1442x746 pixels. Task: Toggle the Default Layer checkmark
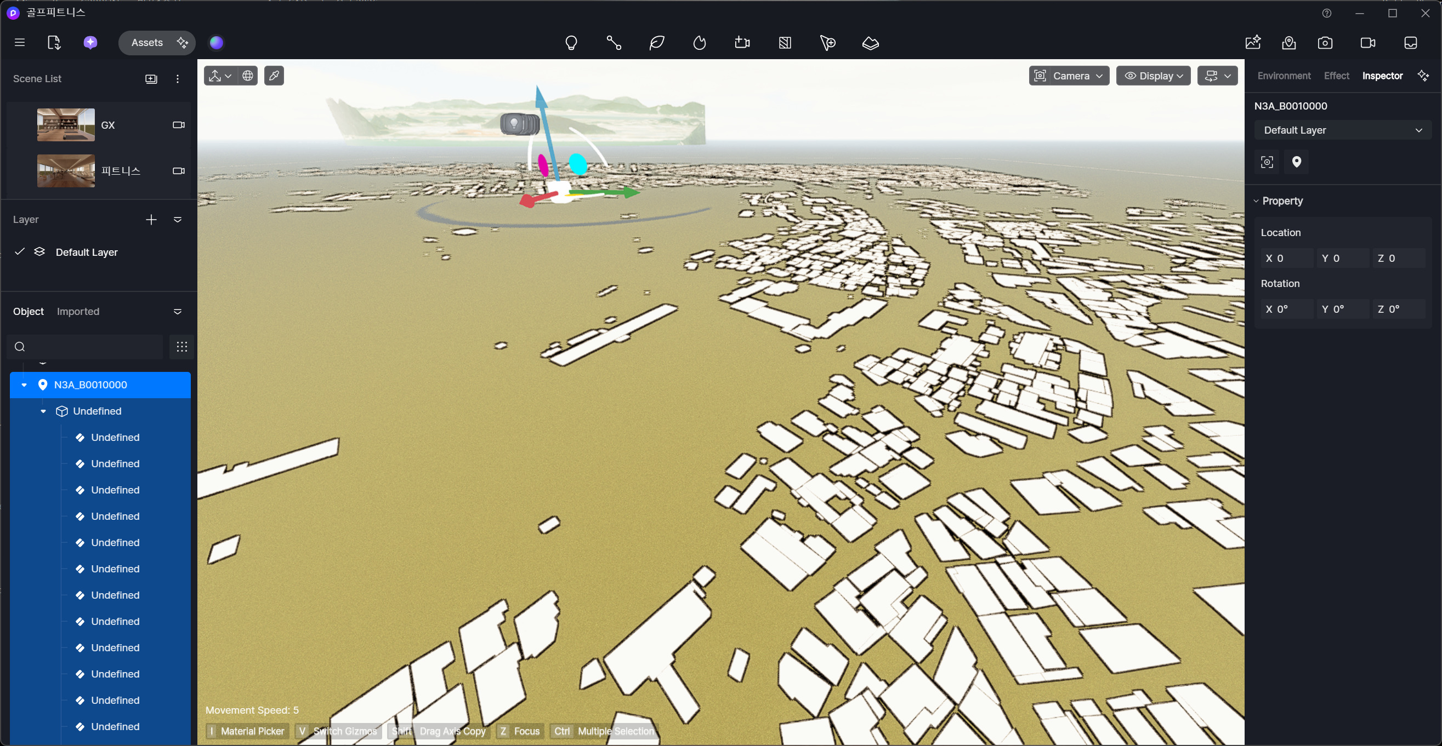20,251
